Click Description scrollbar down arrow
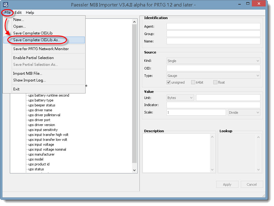This screenshot has height=206, width=274. [212, 169]
